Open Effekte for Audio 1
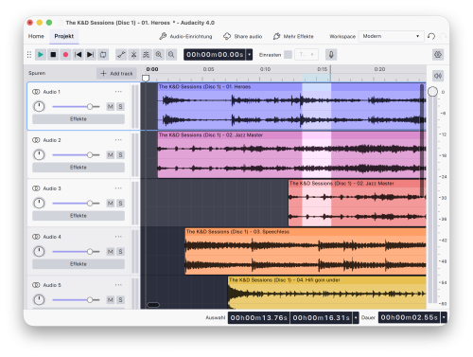473x357 pixels. 79,119
